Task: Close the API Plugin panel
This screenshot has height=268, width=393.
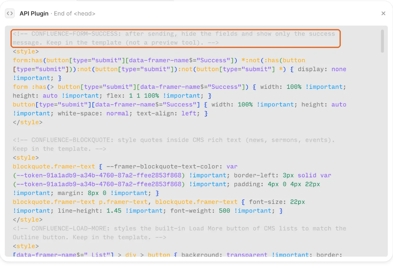Action: pyautogui.click(x=383, y=13)
